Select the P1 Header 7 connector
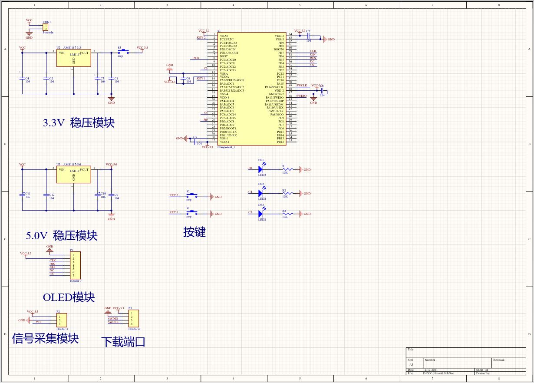 pos(76,265)
